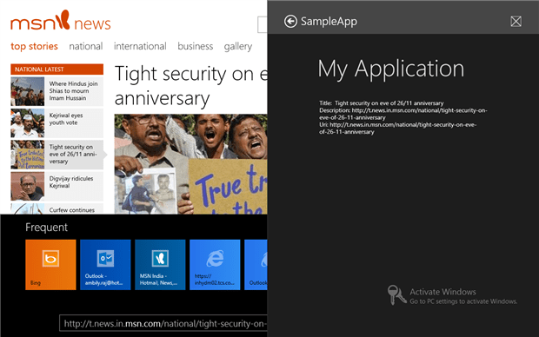This screenshot has height=337, width=539.
Task: Click the NATIONAL LATEST header
Action: tap(57, 69)
